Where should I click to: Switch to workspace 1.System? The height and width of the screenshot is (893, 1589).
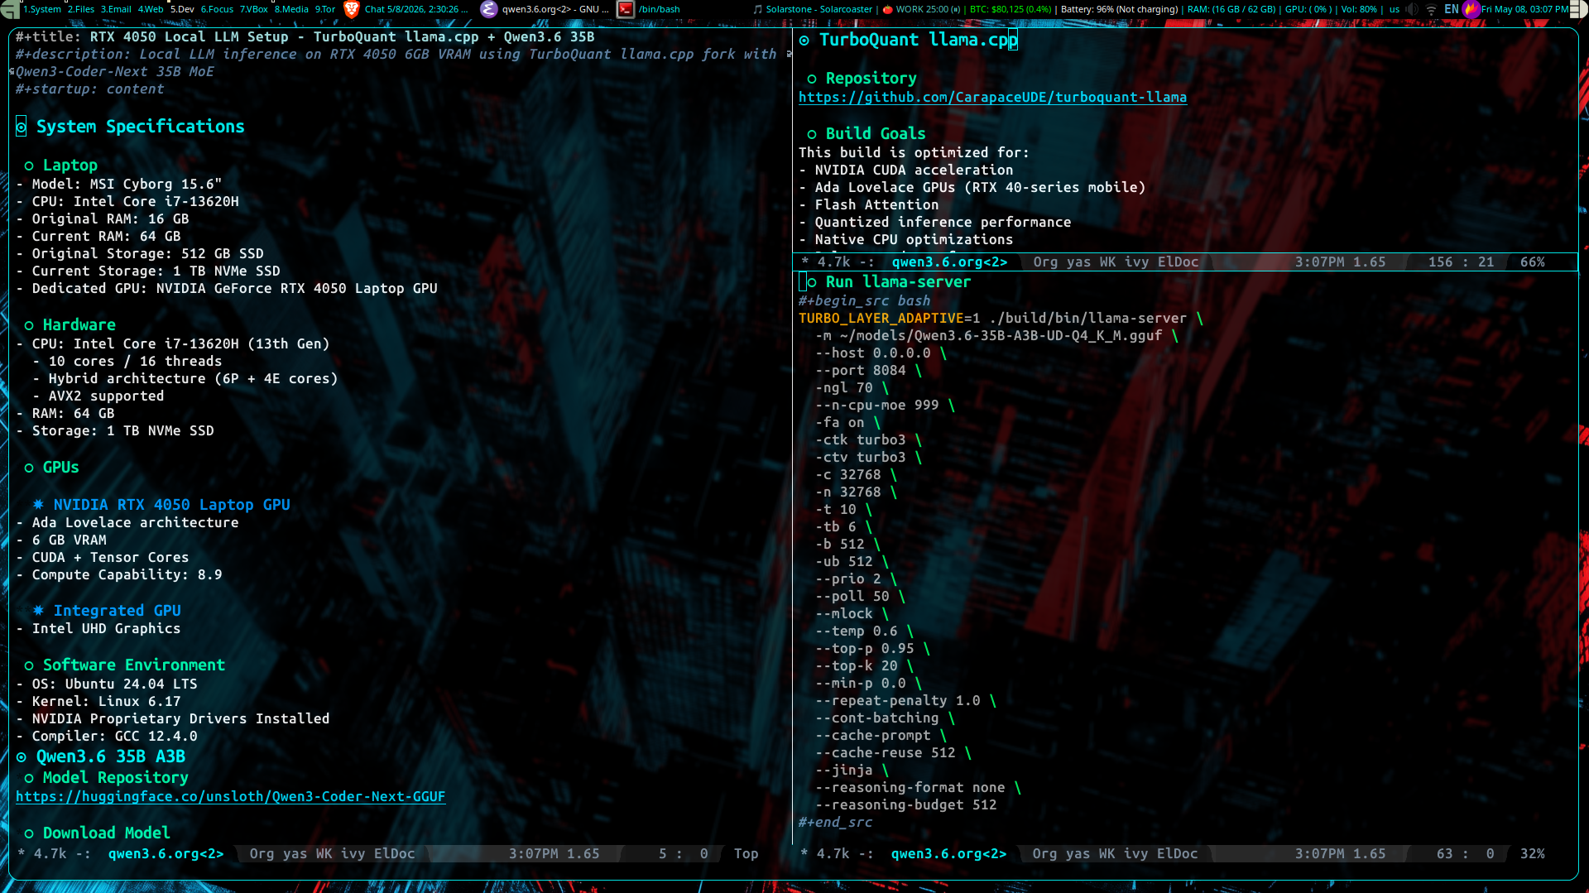42,10
